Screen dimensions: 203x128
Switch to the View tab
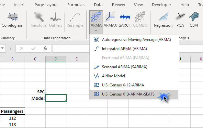click(138, 5)
